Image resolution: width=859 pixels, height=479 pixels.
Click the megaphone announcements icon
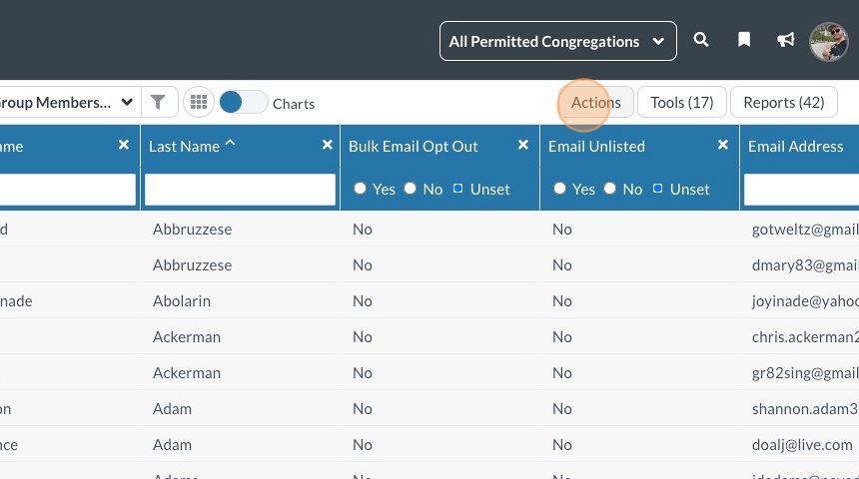786,40
